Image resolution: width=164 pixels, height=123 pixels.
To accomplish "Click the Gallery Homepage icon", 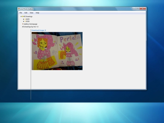I will coord(23,24).
